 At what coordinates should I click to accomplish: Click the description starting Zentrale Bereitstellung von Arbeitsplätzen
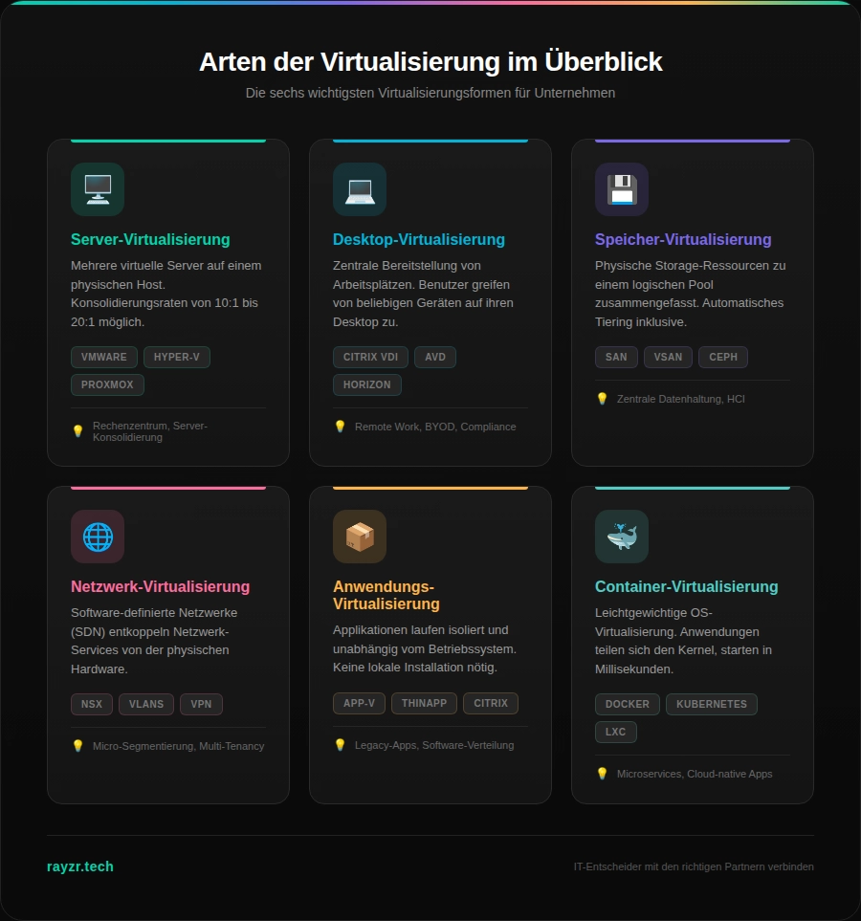tap(423, 294)
